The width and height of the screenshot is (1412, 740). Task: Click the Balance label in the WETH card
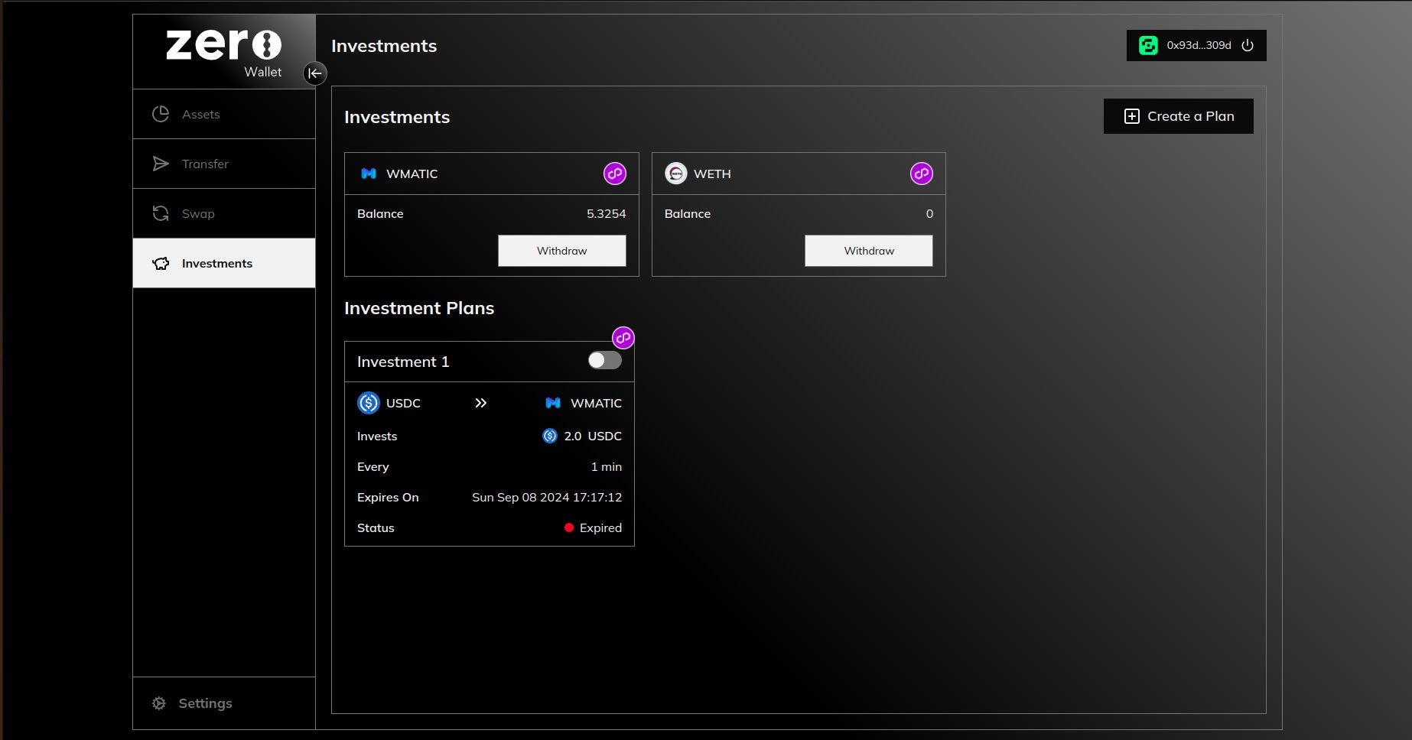tap(688, 213)
